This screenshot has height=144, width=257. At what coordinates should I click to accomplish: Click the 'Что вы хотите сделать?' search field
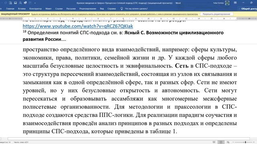click(136, 9)
